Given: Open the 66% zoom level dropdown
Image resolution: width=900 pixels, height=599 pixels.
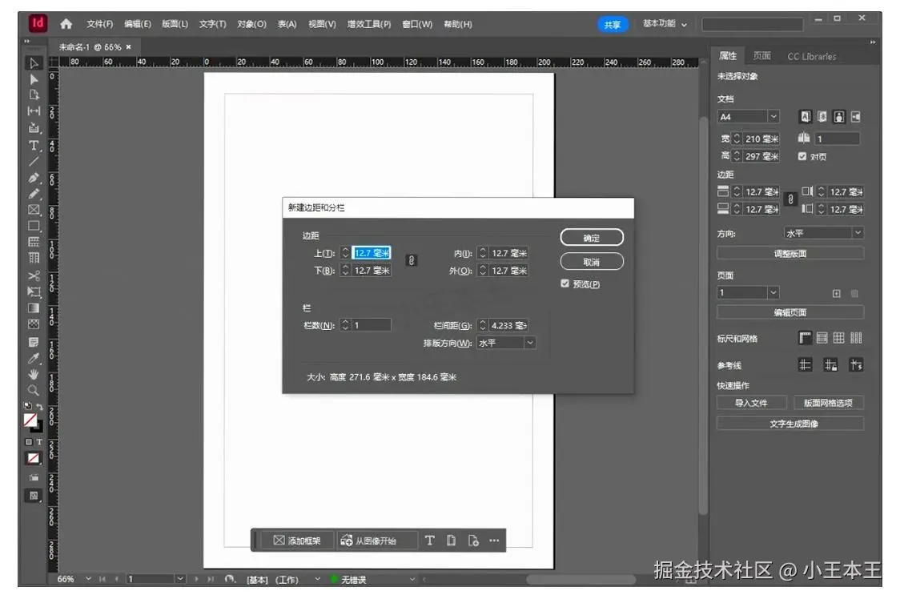Looking at the screenshot, I should click(x=88, y=579).
